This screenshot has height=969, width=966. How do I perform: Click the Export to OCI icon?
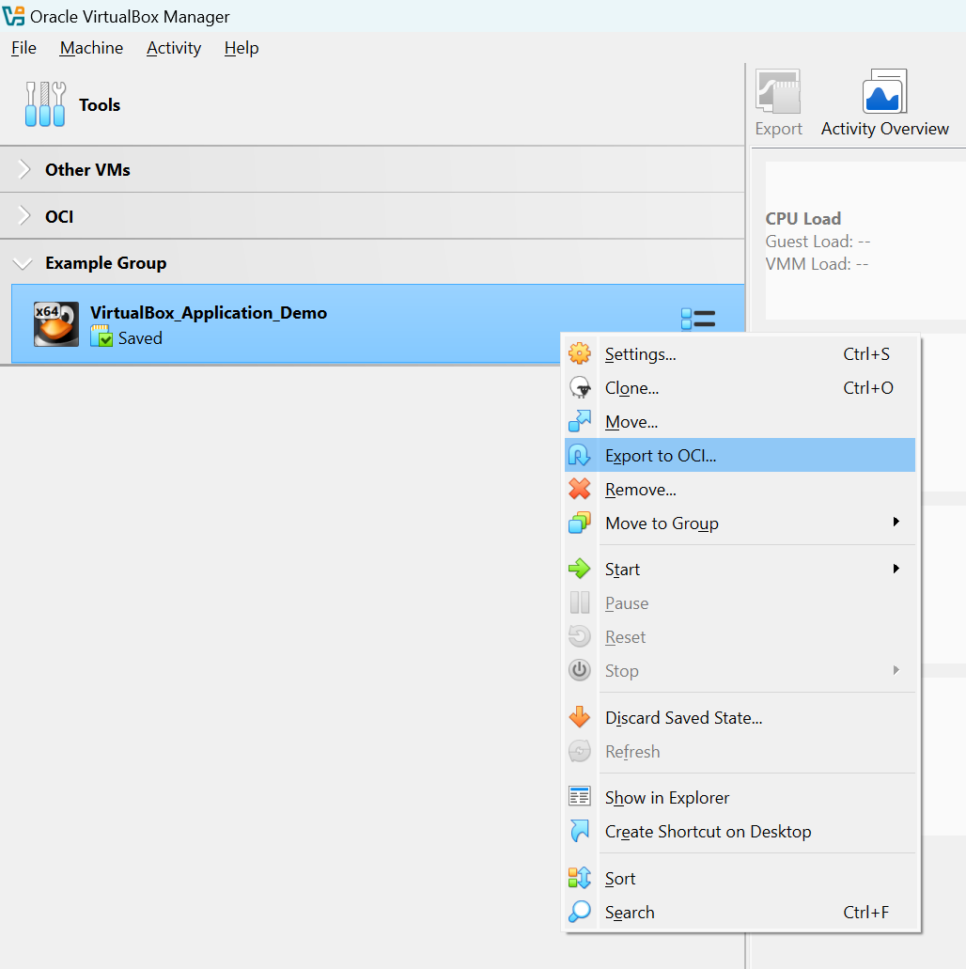pos(580,456)
